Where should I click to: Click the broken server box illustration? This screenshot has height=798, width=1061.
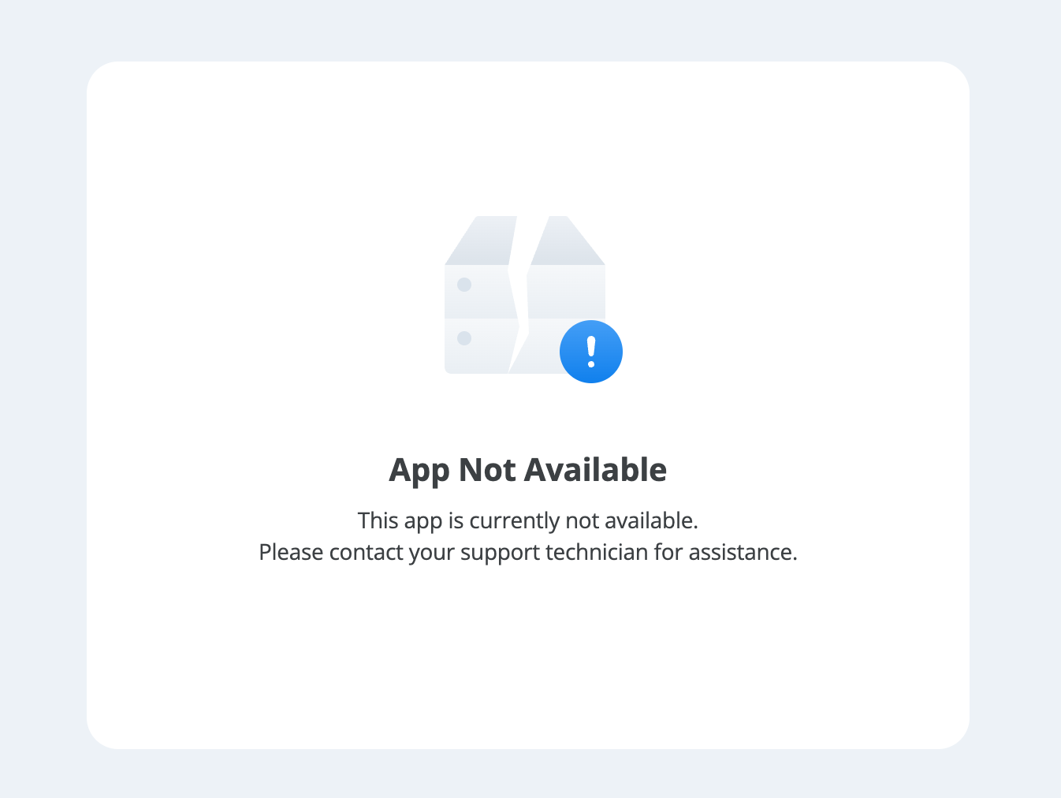(534, 300)
